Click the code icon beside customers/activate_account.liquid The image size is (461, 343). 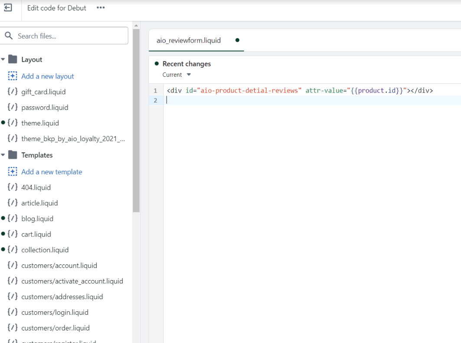pos(12,281)
